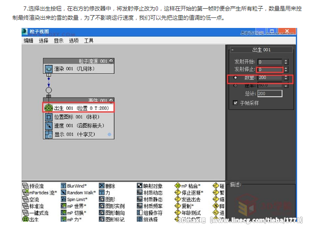
Task: Toggle the 事件 001 lightbulb on/off
Action: point(111,100)
